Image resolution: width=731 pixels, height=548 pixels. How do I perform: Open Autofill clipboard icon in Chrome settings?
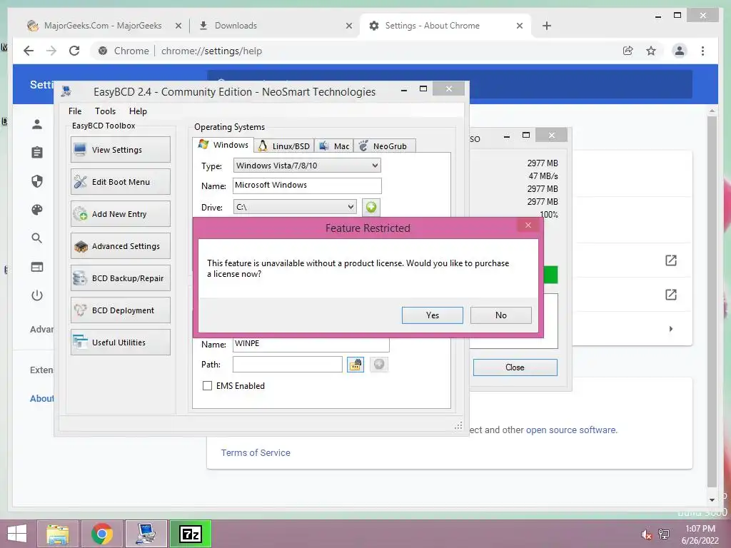(x=37, y=153)
